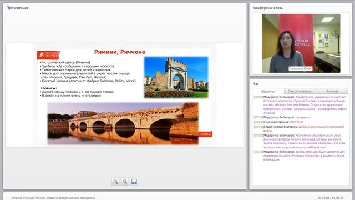Click the Чат panel title
This screenshot has width=355, height=200.
256,84
